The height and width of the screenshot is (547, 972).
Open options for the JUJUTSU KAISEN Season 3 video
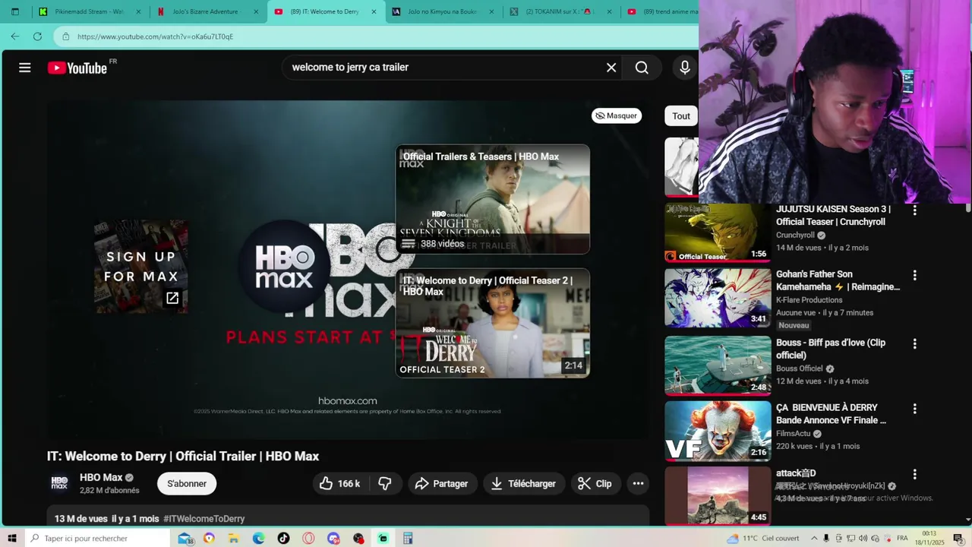(x=914, y=210)
